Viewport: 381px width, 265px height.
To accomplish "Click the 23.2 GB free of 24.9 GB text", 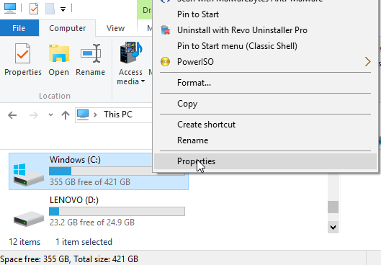I will tap(92, 223).
